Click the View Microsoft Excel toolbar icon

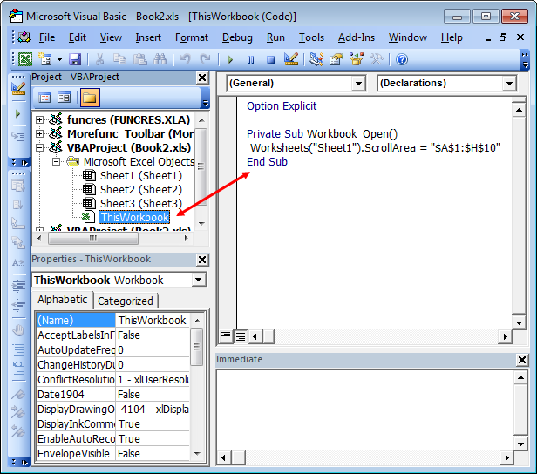(x=25, y=59)
